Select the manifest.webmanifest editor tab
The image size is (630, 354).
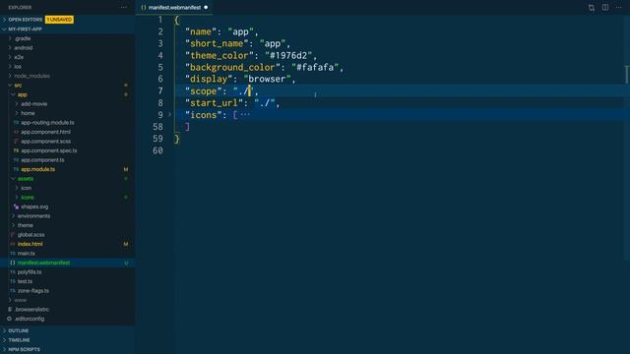(174, 7)
